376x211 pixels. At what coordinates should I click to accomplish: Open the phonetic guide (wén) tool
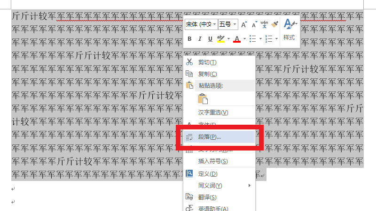click(264, 24)
